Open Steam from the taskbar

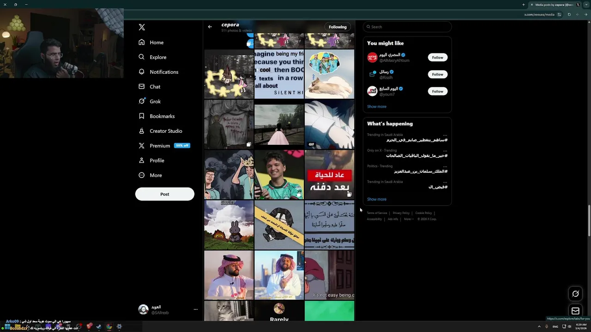(x=99, y=326)
